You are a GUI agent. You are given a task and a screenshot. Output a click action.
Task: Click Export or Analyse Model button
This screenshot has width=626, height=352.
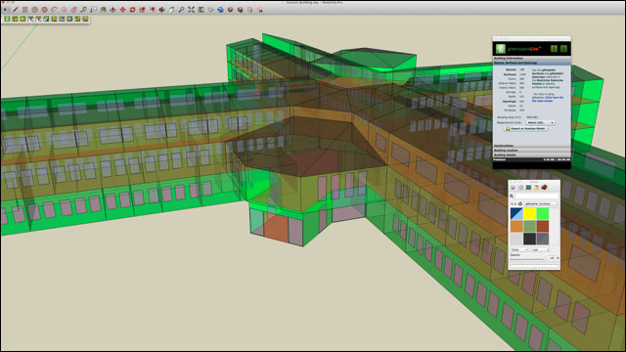tap(525, 128)
